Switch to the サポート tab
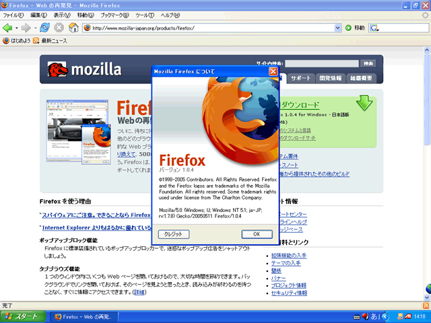Viewport: 431px width, 323px height. coord(301,78)
